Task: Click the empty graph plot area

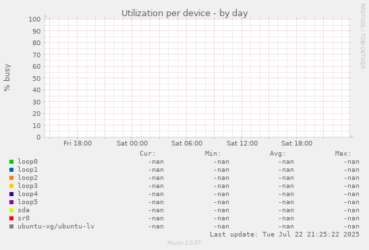Action: pos(197,78)
